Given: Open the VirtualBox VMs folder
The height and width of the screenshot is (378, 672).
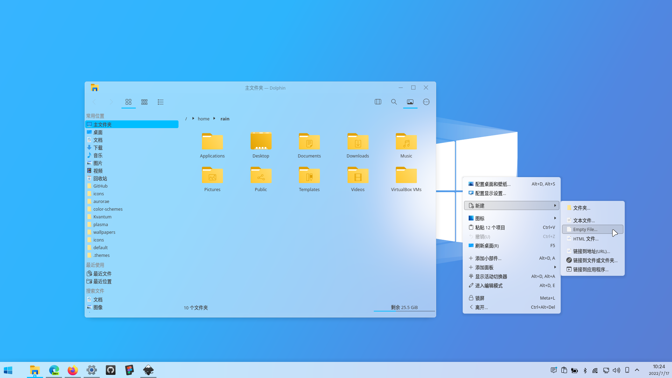Looking at the screenshot, I should (406, 179).
